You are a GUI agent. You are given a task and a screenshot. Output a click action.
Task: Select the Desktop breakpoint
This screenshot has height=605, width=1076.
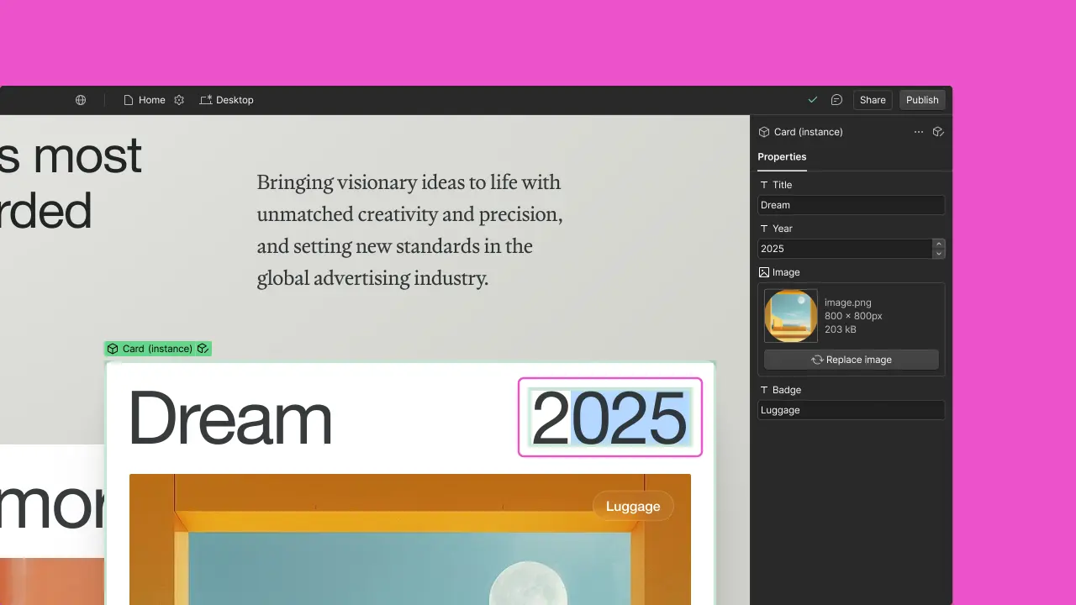226,100
